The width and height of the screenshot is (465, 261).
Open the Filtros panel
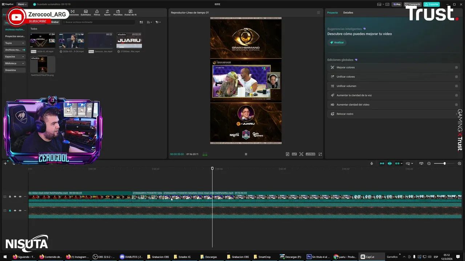tap(97, 13)
